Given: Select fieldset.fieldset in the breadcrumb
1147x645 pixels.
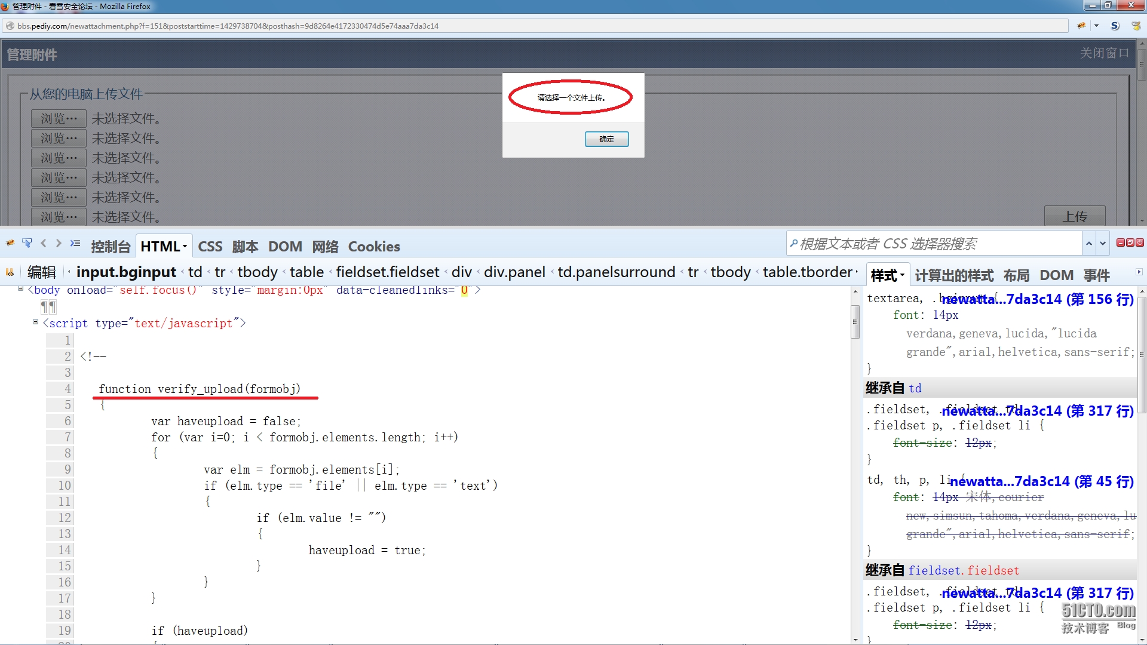Looking at the screenshot, I should (388, 272).
